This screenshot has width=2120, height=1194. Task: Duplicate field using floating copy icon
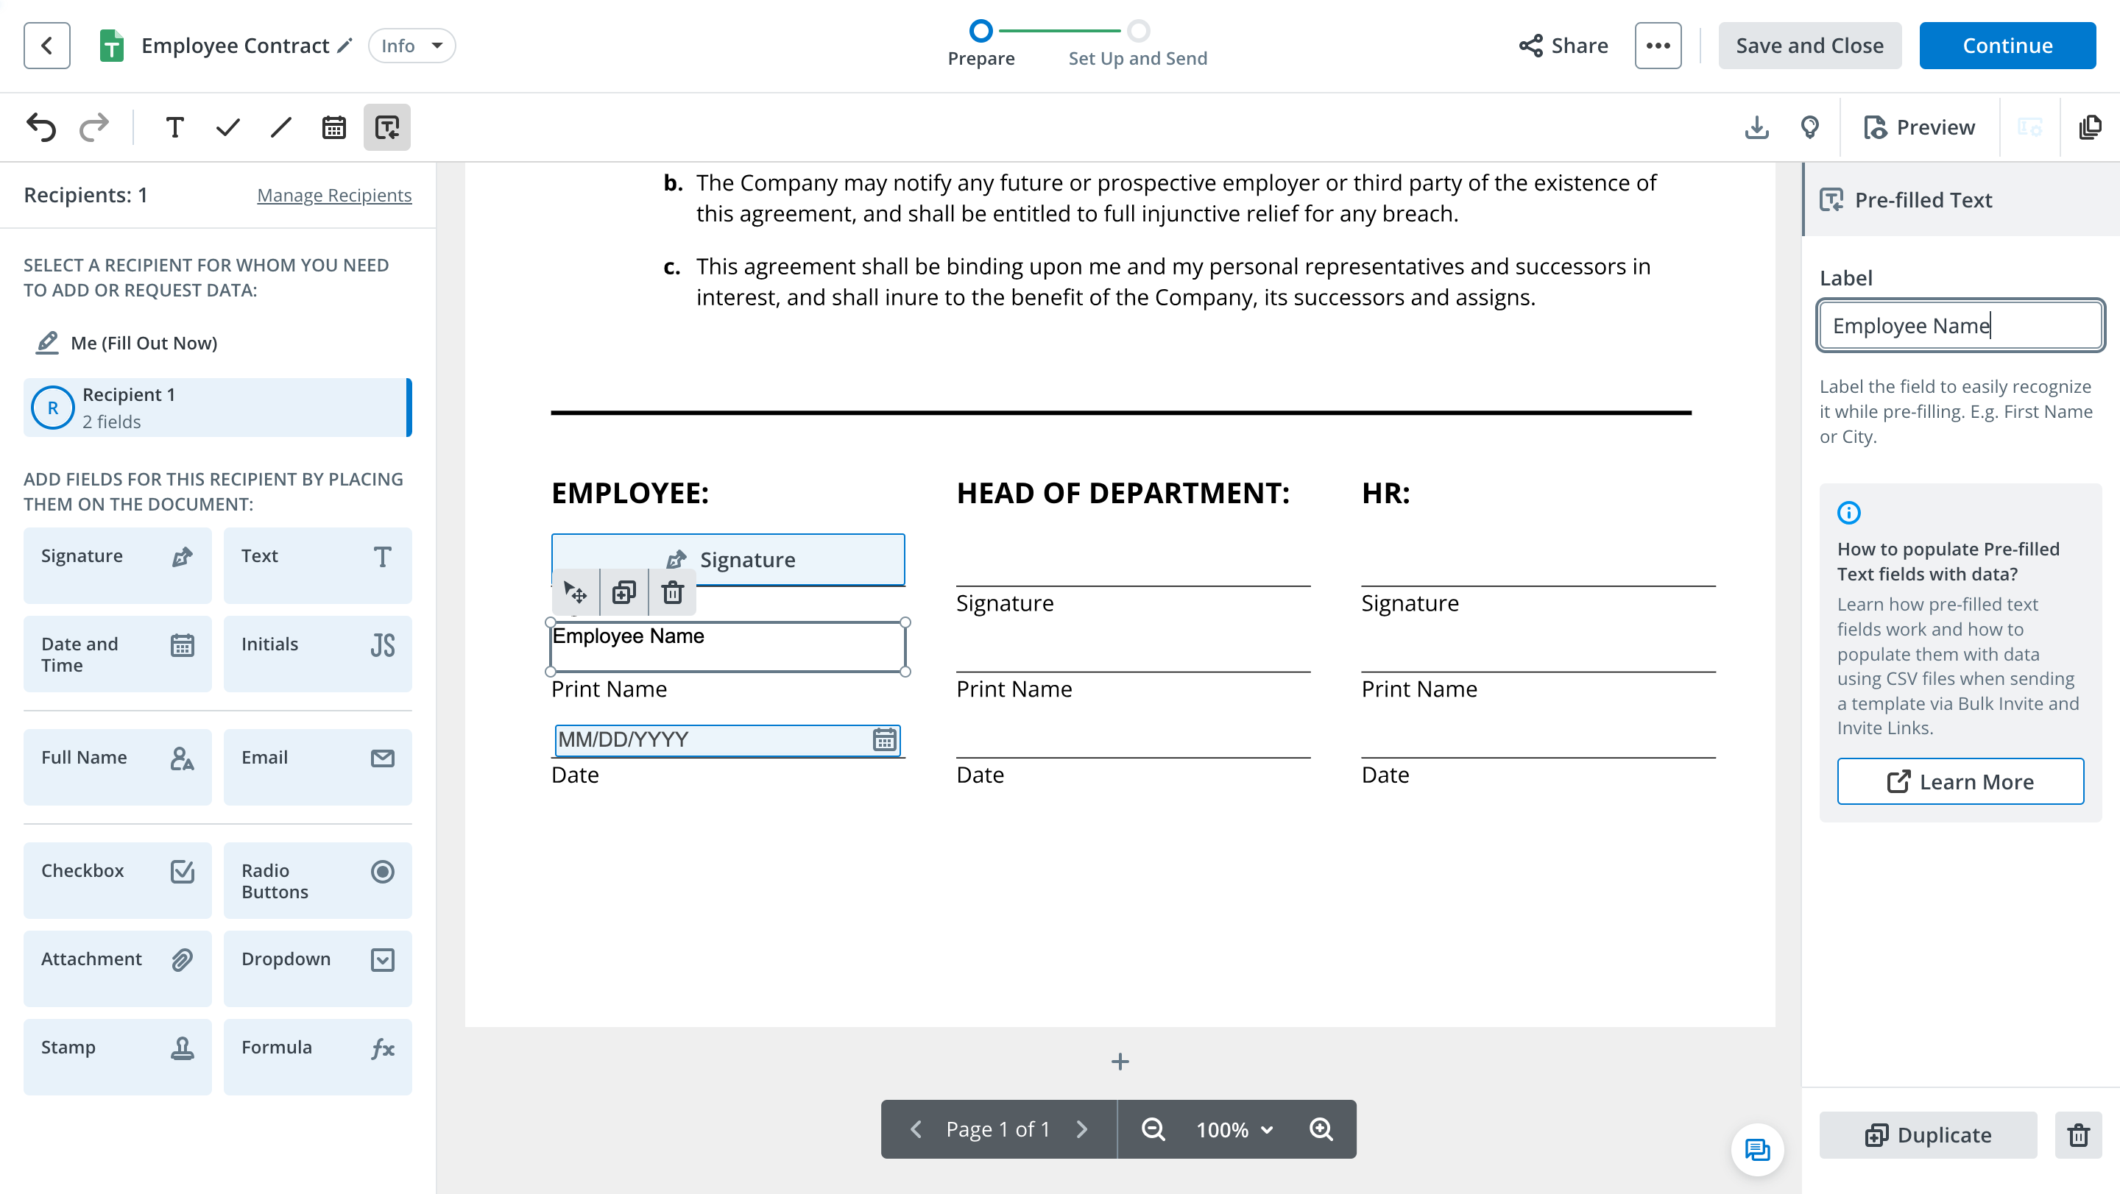(623, 593)
